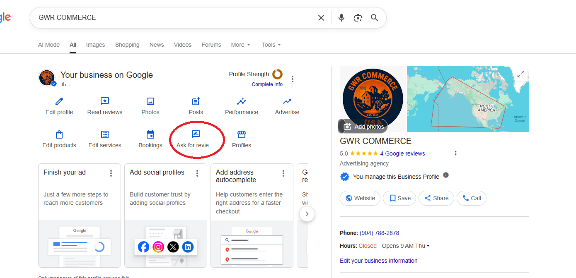The image size is (576, 278).
Task: Click the Google logo
Action: point(5,17)
